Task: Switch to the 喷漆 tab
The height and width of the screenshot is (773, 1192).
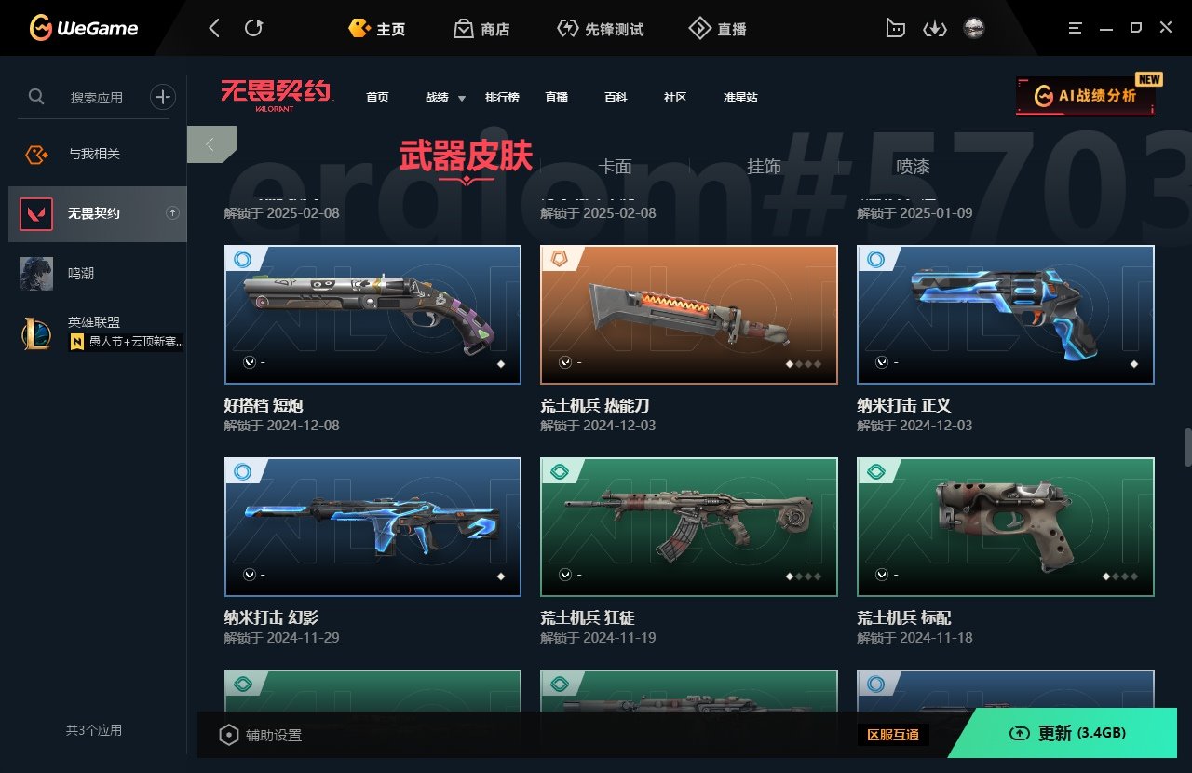Action: pyautogui.click(x=913, y=167)
